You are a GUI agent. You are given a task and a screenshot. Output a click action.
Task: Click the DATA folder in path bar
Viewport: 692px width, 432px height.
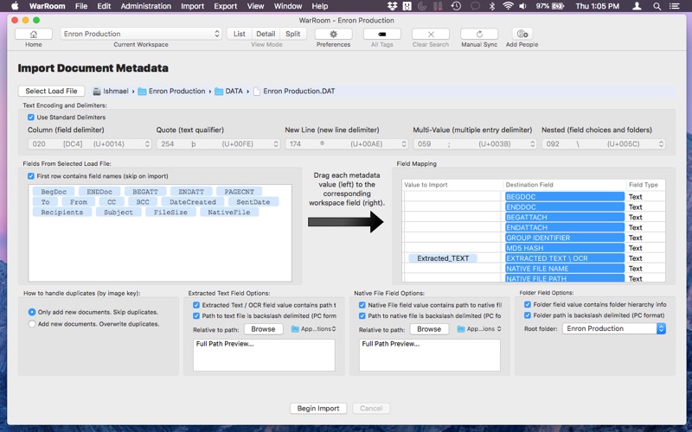pos(229,92)
